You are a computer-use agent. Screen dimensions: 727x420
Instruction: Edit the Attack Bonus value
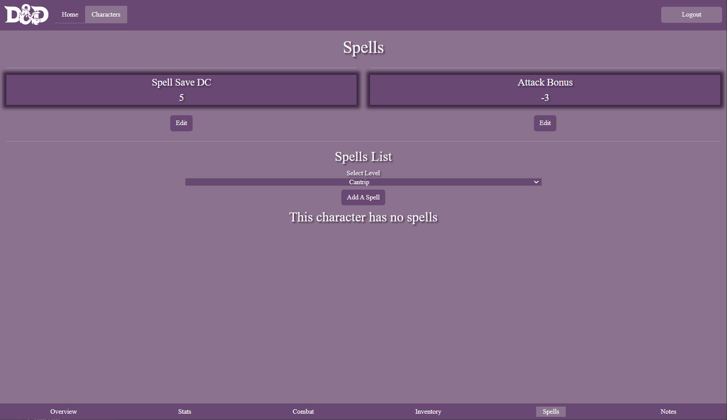pyautogui.click(x=545, y=123)
